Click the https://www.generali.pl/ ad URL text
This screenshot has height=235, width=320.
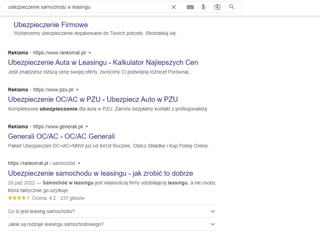(58, 127)
